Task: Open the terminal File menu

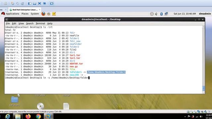Action: 8,23
